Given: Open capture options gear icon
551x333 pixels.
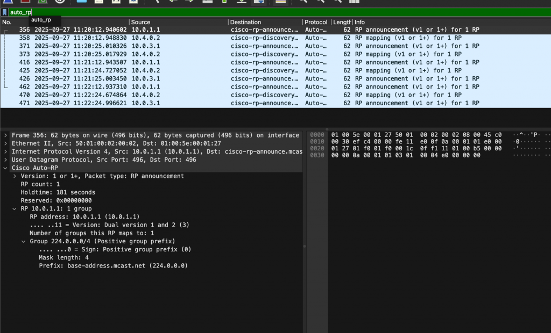Looking at the screenshot, I should (x=60, y=2).
